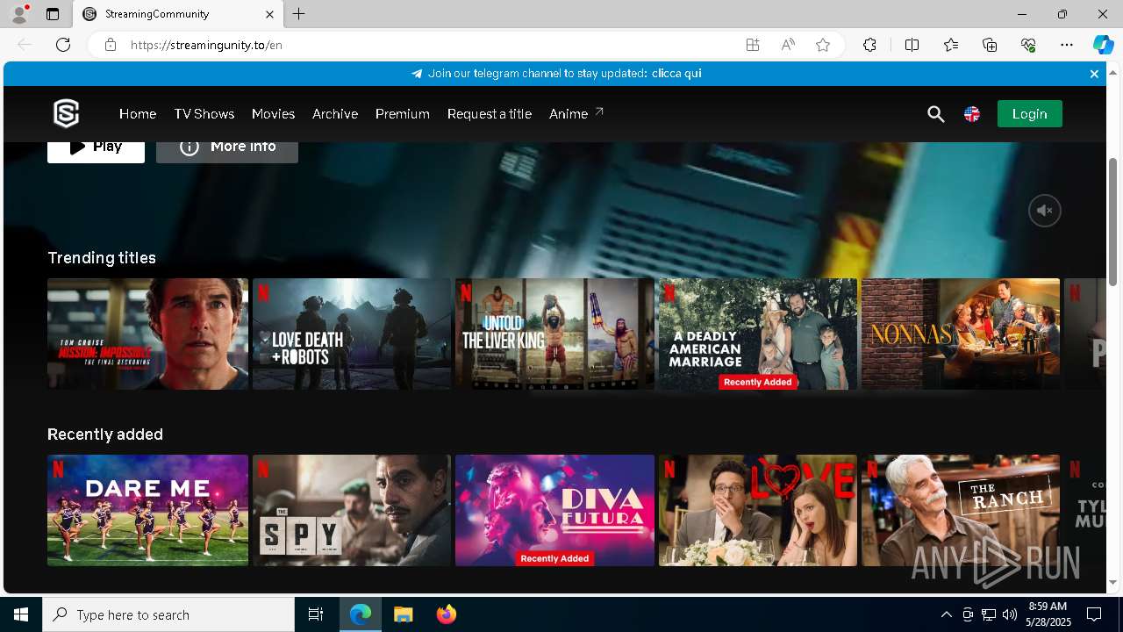This screenshot has height=632, width=1123.
Task: Open Request a title page
Action: 489,114
